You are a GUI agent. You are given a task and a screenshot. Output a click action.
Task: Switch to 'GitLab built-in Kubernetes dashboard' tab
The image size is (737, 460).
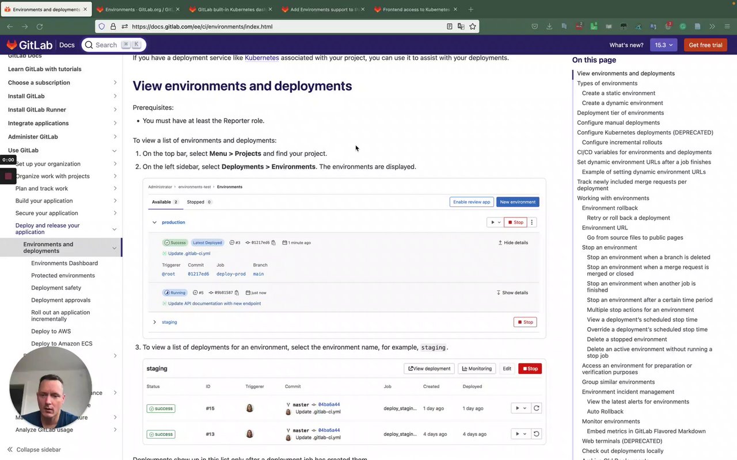[231, 9]
